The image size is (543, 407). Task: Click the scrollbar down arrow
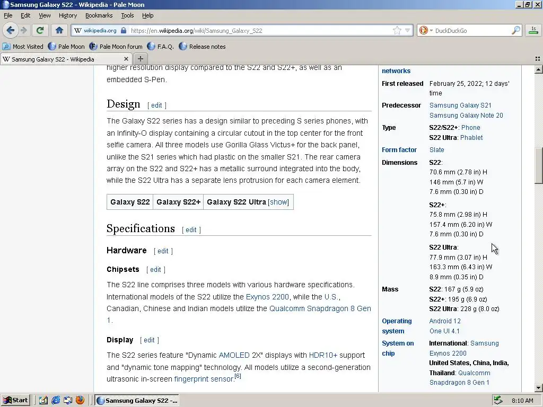point(539,388)
